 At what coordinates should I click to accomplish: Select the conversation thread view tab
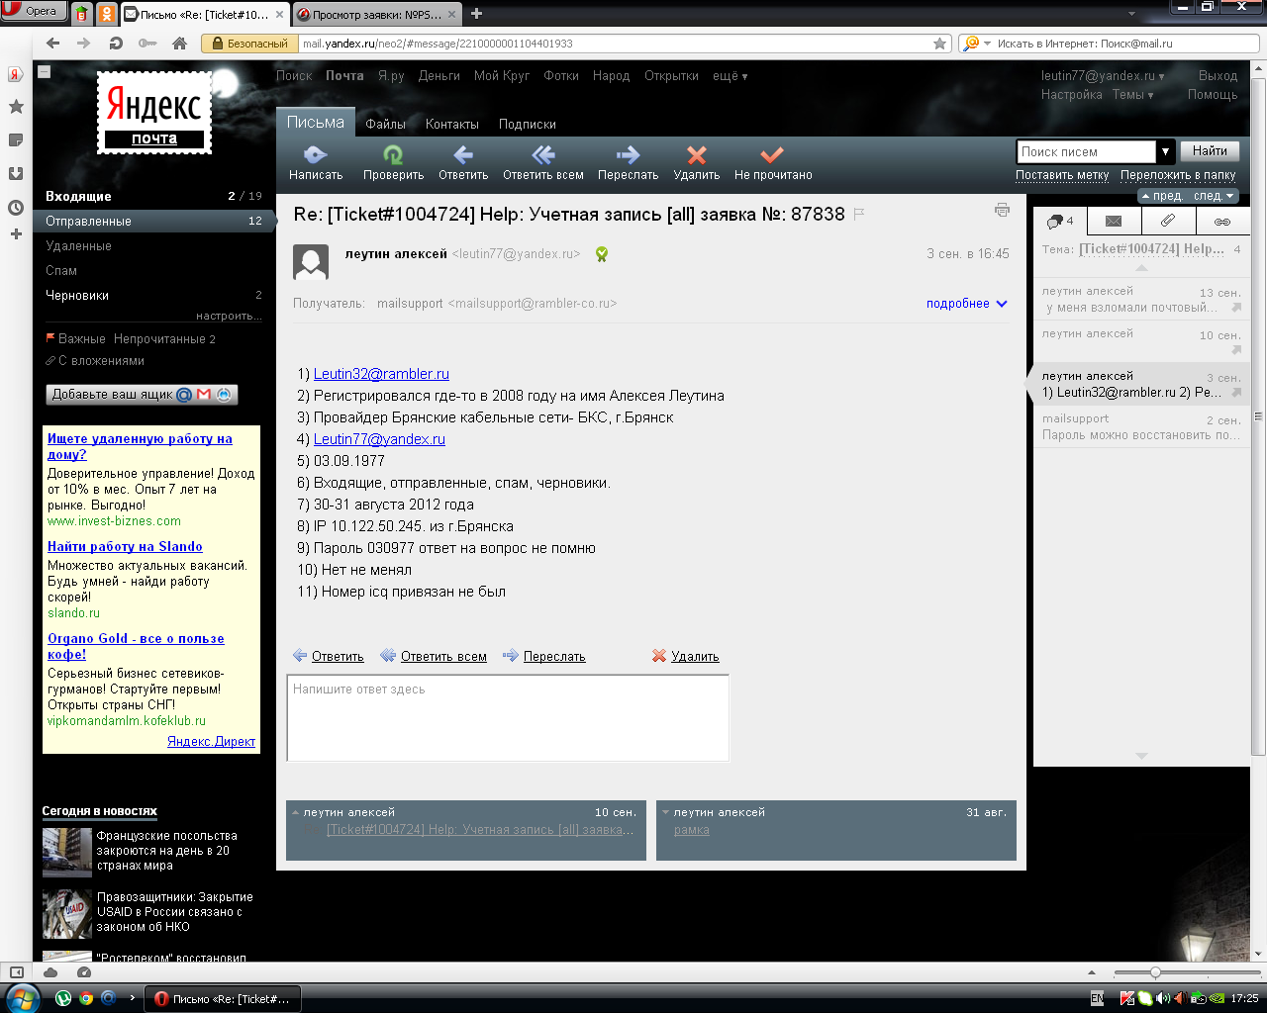point(1060,221)
